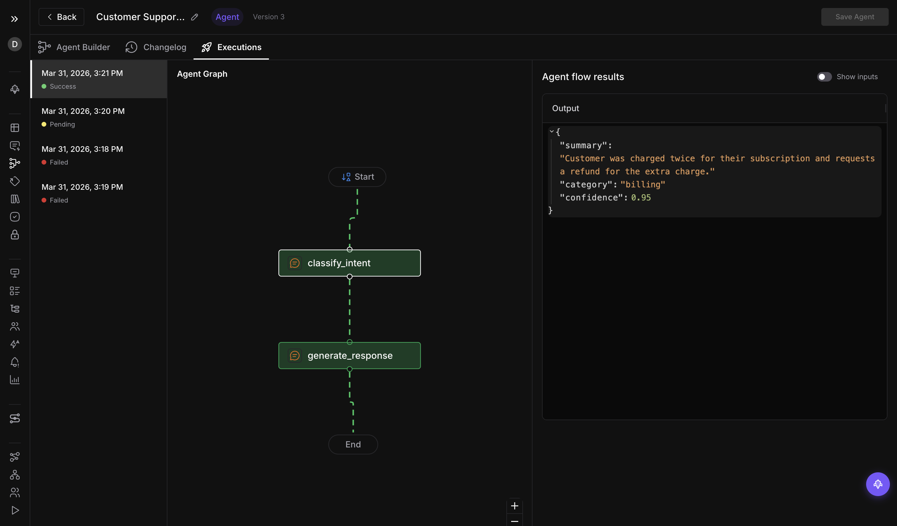Screen dimensions: 897x526
Task: Zoom in the graph with plus control
Action: [x=515, y=506]
